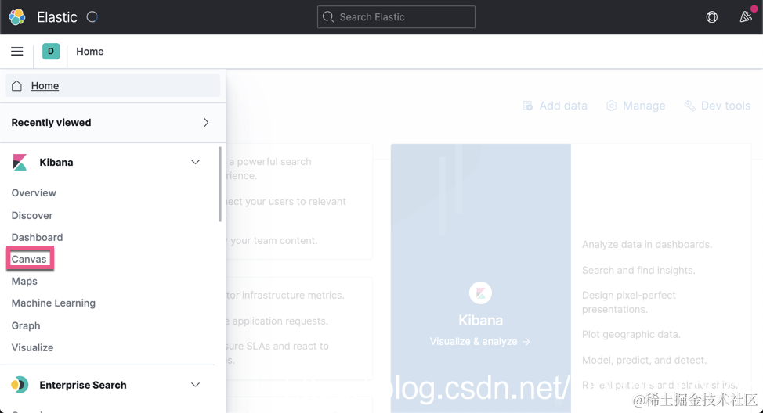The width and height of the screenshot is (763, 413).
Task: Click the Dev tools wrench icon
Action: 689,106
